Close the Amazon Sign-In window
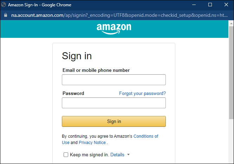This screenshot has width=234, height=164. [226, 5]
